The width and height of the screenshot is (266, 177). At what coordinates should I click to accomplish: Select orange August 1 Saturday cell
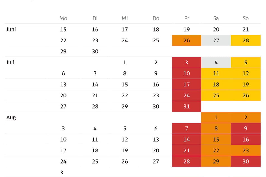(216, 117)
